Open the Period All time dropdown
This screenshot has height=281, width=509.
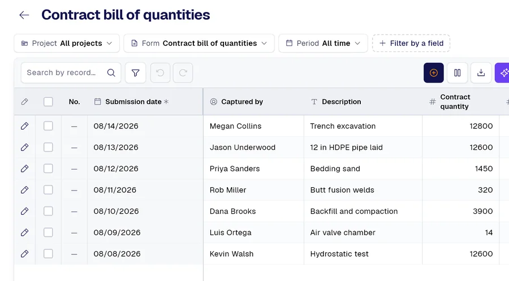coord(323,43)
